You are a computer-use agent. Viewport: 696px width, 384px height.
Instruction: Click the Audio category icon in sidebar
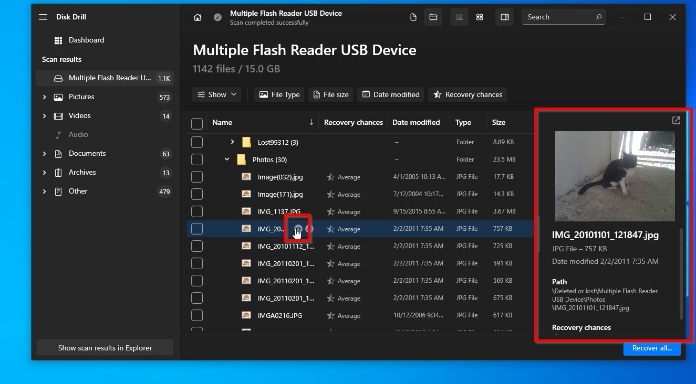[x=58, y=135]
